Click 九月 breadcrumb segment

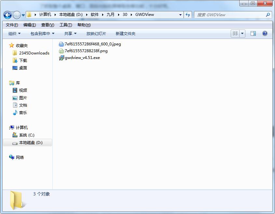[110, 15]
